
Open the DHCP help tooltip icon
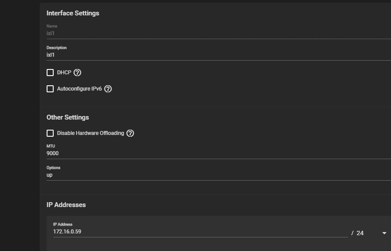tap(77, 73)
